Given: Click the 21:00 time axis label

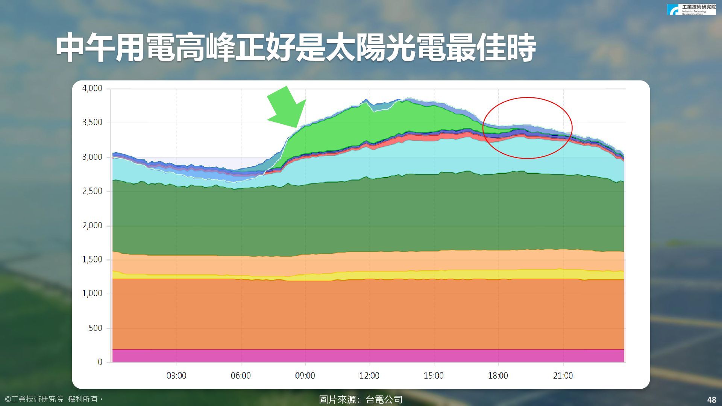Looking at the screenshot, I should click(563, 376).
